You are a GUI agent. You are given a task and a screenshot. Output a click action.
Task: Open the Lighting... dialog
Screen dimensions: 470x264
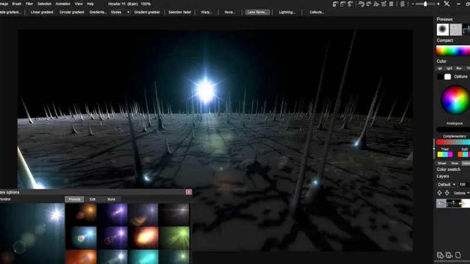point(287,12)
